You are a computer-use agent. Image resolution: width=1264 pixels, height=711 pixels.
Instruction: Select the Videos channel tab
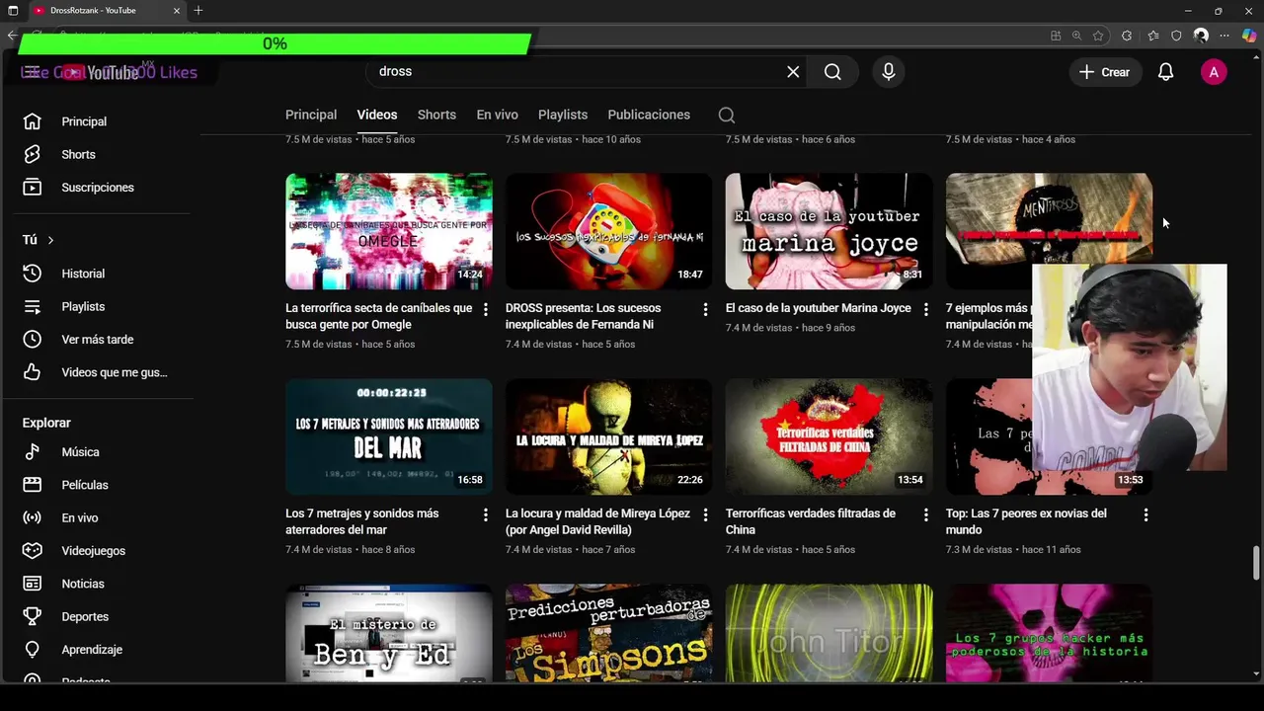point(377,115)
